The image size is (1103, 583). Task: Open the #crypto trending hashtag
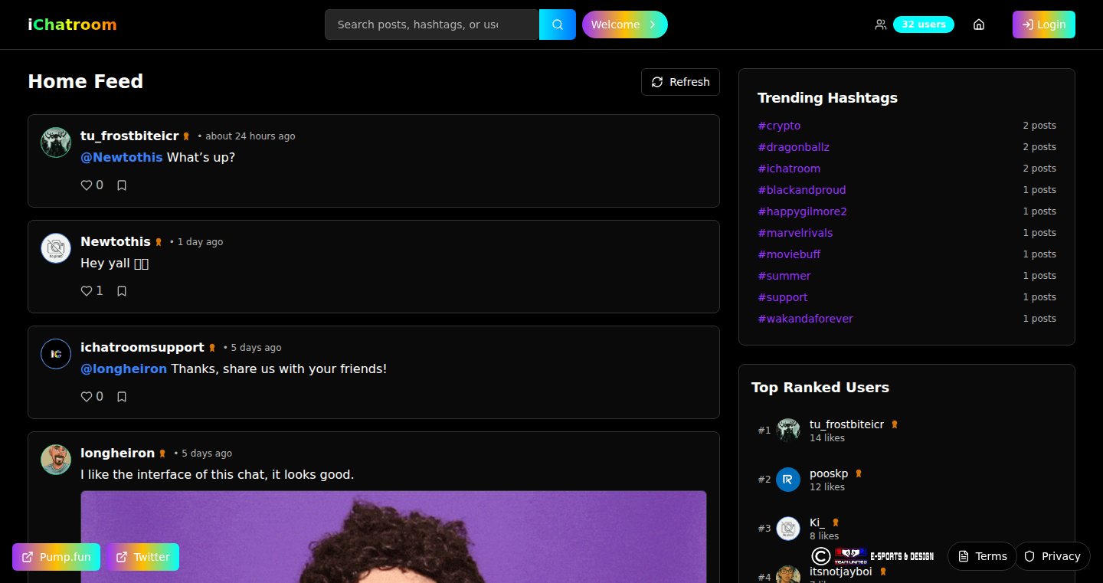click(x=779, y=126)
